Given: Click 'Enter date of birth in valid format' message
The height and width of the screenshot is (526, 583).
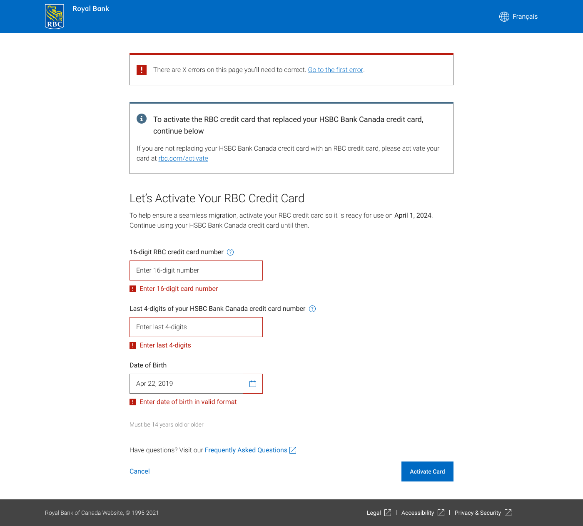Looking at the screenshot, I should [188, 402].
